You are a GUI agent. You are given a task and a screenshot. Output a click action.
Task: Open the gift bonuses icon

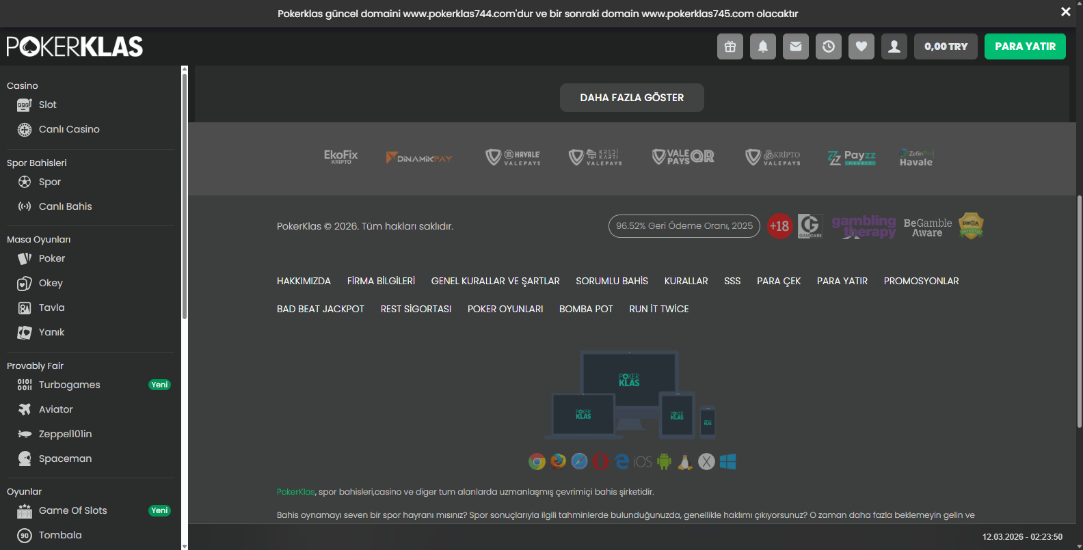coord(730,46)
